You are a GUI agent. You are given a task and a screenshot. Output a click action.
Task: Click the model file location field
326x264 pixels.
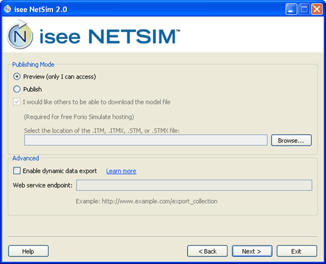point(145,140)
